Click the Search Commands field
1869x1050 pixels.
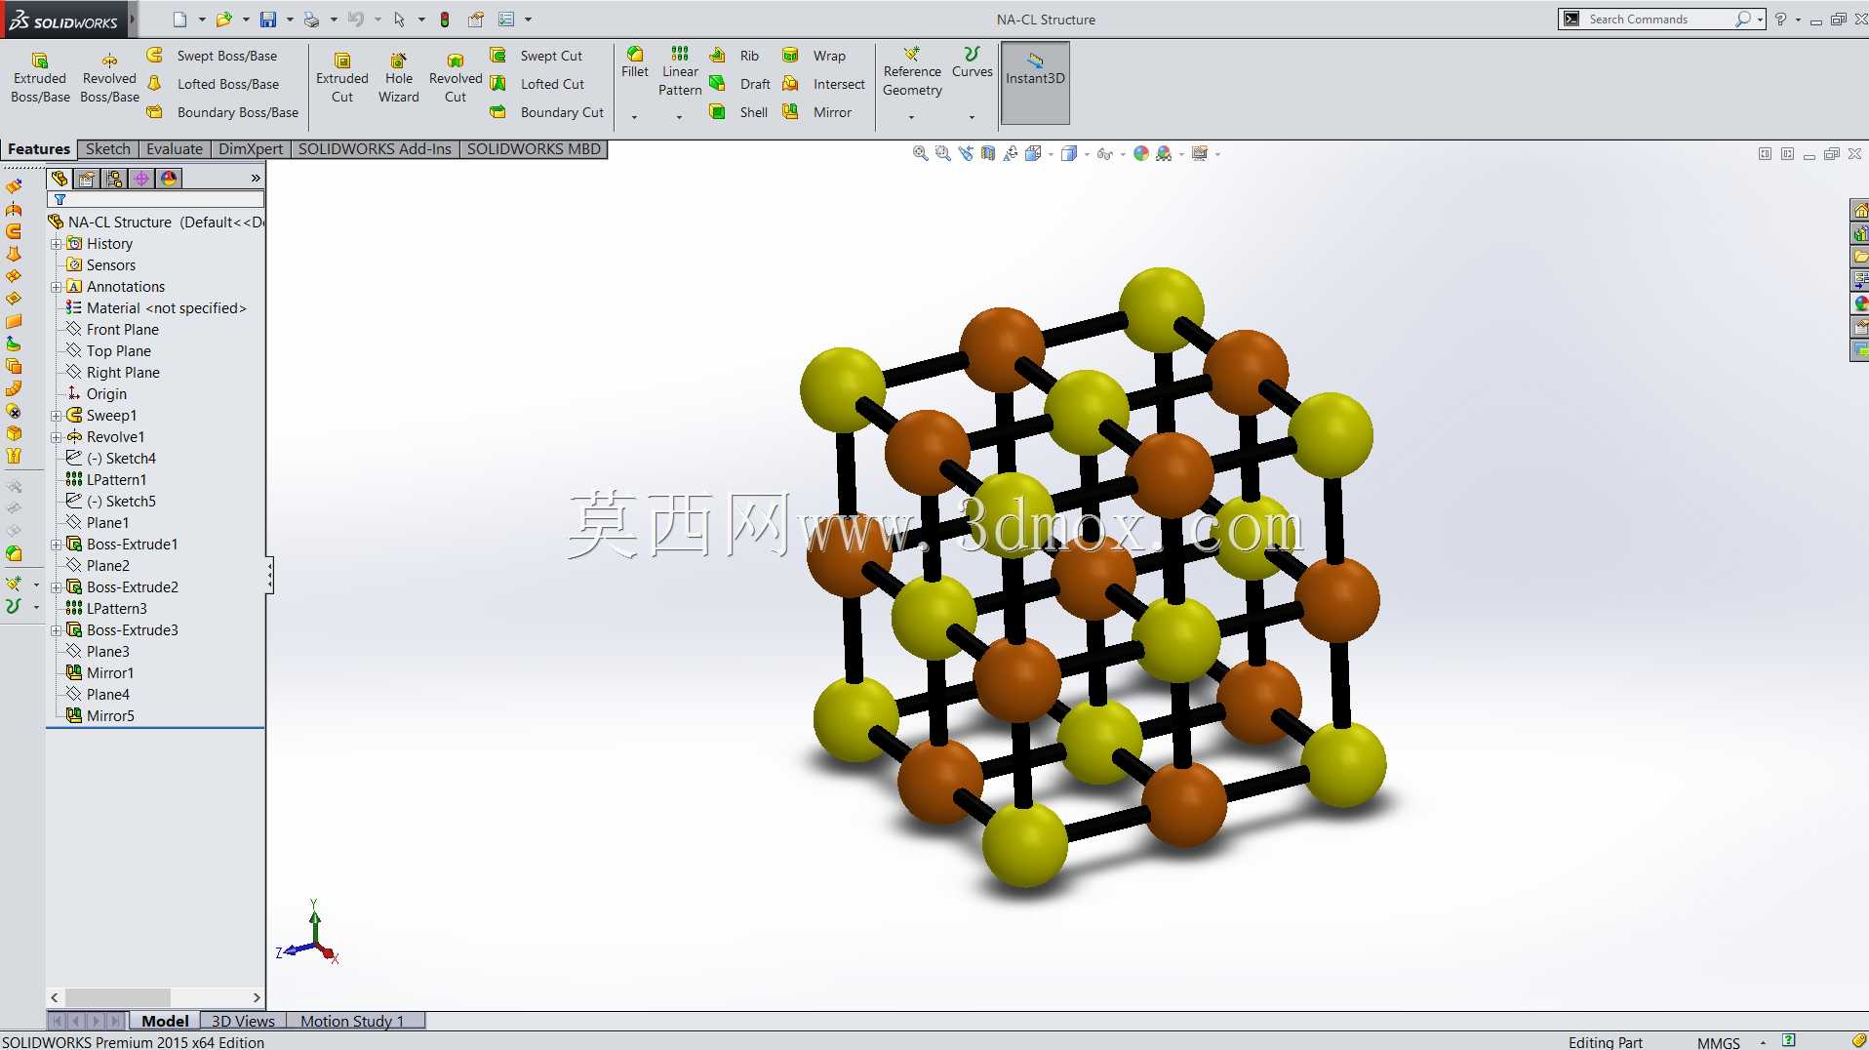1661,19
